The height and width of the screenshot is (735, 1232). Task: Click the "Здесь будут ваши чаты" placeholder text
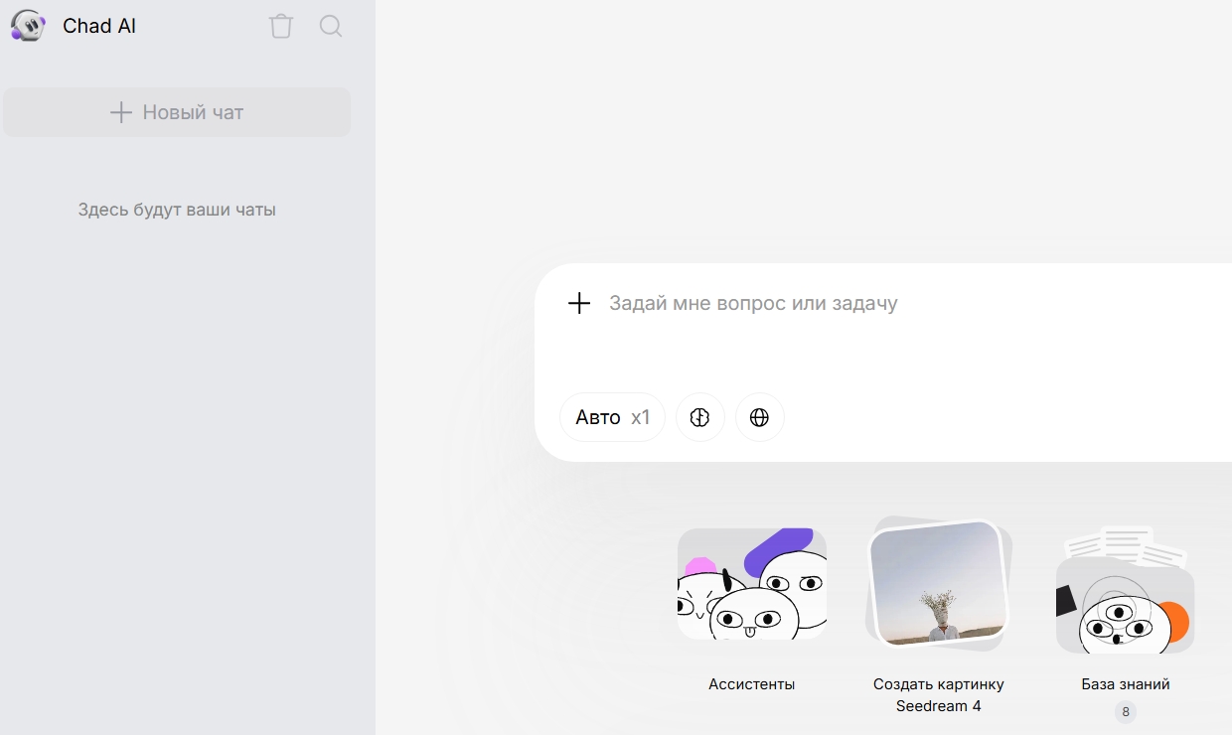(177, 210)
